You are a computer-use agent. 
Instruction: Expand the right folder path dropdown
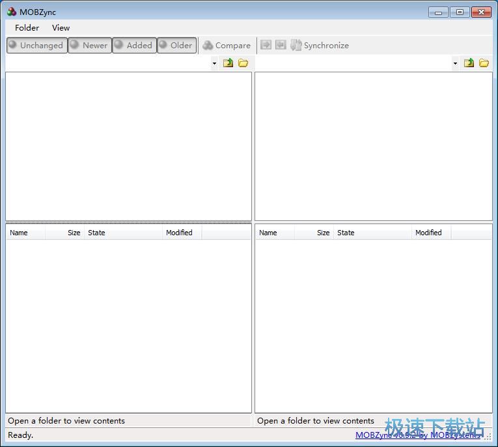click(455, 63)
